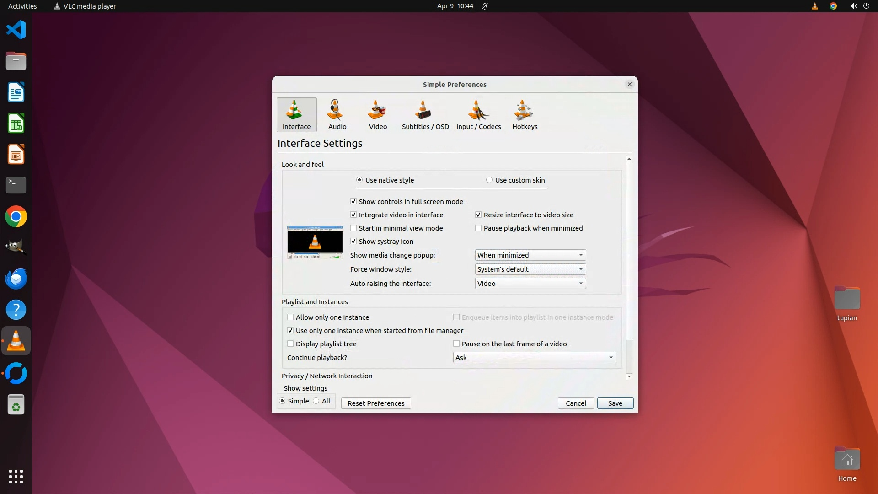Switch Show settings to All
Image resolution: width=878 pixels, height=494 pixels.
coord(316,401)
